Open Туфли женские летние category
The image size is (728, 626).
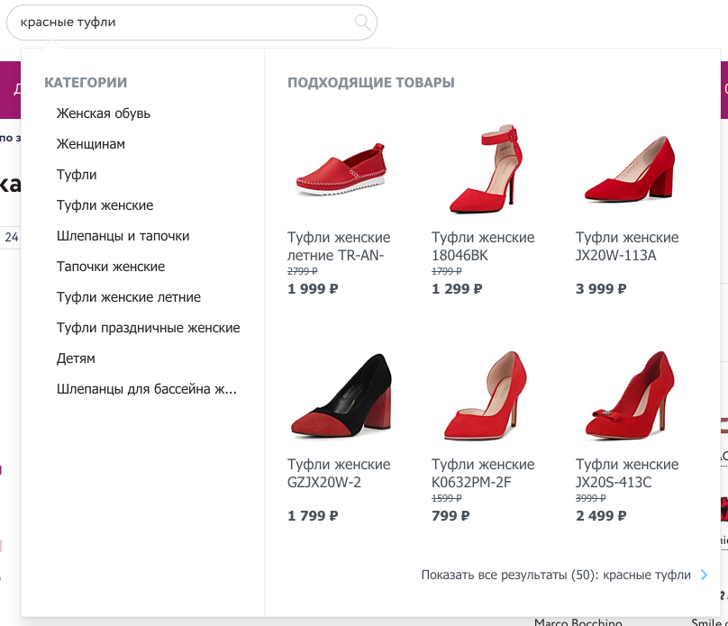(x=129, y=297)
